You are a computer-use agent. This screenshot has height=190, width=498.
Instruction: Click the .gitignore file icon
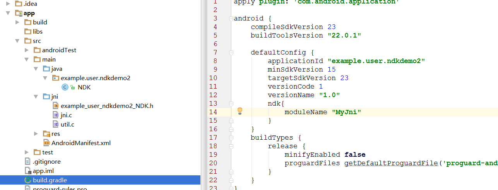coord(28,162)
